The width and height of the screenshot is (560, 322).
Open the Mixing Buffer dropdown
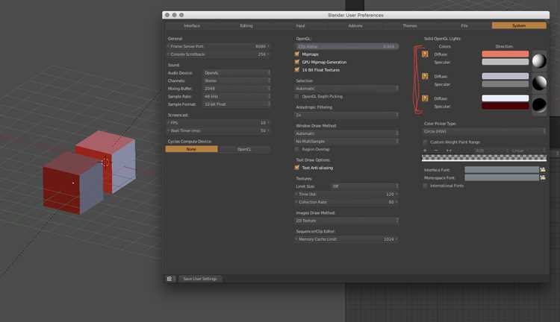click(x=237, y=89)
